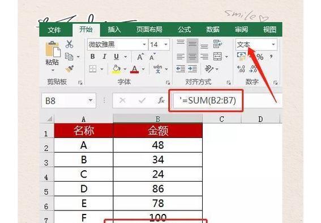
Task: Switch to 插入 ribbon tab
Action: [114, 30]
